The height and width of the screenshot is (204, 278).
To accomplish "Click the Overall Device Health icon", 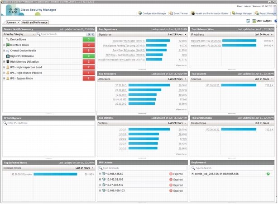I will 8,51.
